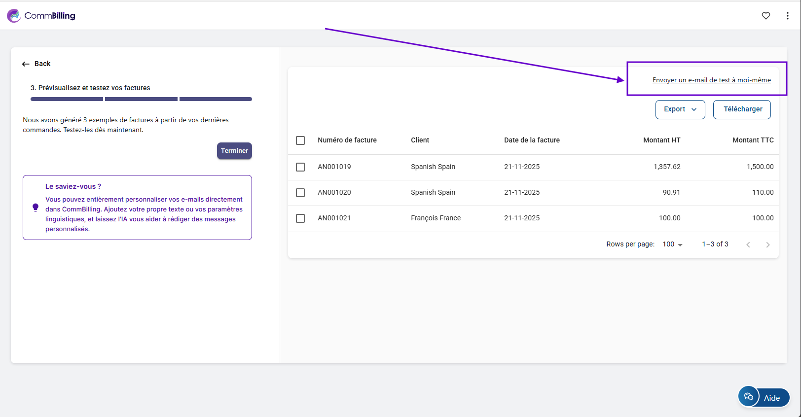The width and height of the screenshot is (801, 417).
Task: Sort by Numéro de facture column
Action: (347, 140)
